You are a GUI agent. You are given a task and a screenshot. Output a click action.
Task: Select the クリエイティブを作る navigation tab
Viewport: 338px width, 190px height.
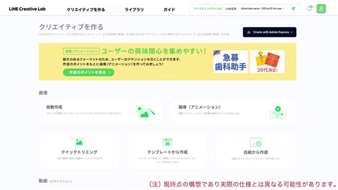pos(86,9)
